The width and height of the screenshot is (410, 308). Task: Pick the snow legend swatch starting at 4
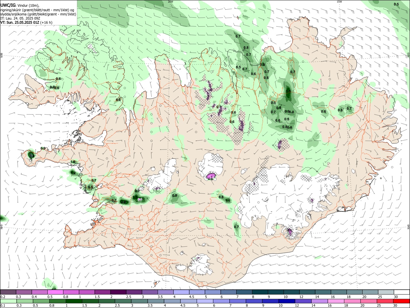click(181, 292)
